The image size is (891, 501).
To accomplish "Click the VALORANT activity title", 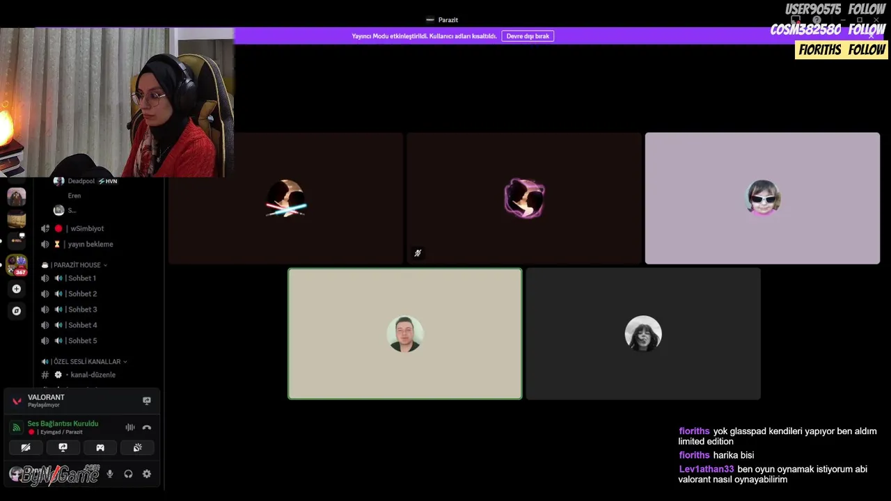I will (x=46, y=397).
